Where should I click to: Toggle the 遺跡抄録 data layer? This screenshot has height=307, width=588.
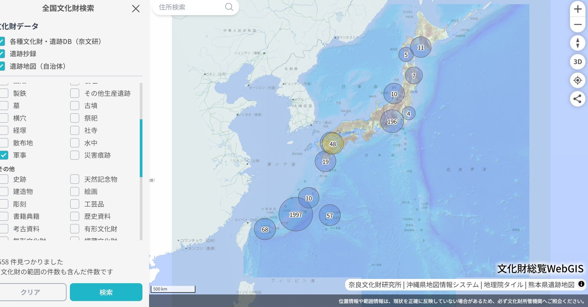[2, 54]
